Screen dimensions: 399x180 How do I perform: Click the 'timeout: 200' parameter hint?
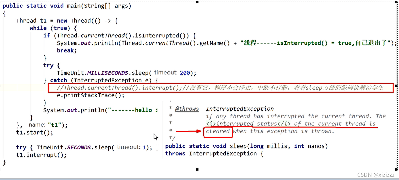(172, 73)
